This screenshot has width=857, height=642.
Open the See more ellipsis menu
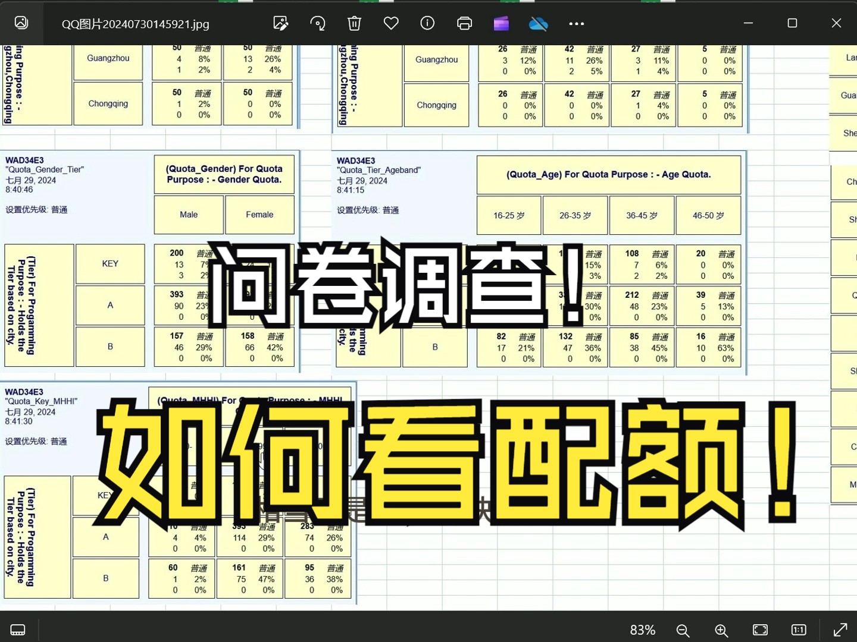576,24
